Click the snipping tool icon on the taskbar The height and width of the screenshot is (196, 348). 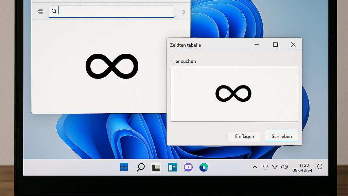156,167
